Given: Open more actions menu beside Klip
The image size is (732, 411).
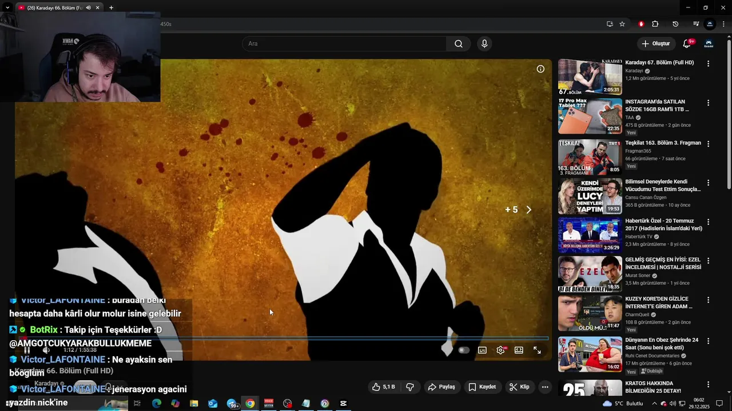Looking at the screenshot, I should 545,387.
